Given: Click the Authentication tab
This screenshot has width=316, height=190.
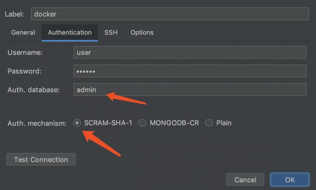Looking at the screenshot, I should (70, 33).
